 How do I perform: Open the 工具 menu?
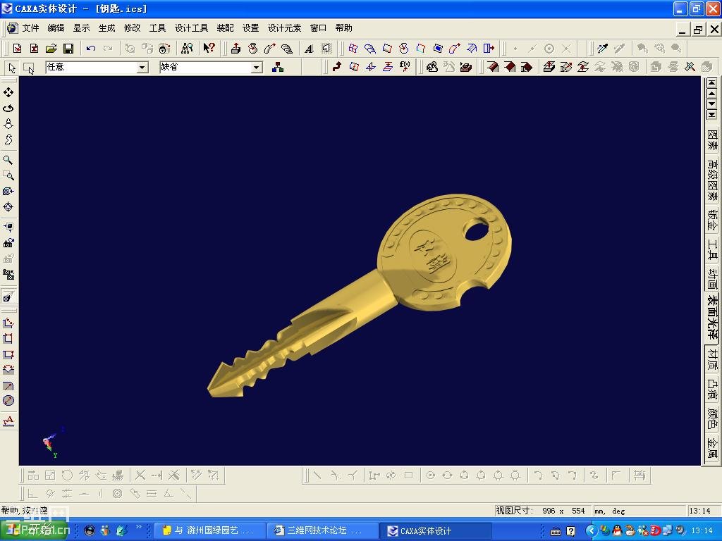[157, 28]
